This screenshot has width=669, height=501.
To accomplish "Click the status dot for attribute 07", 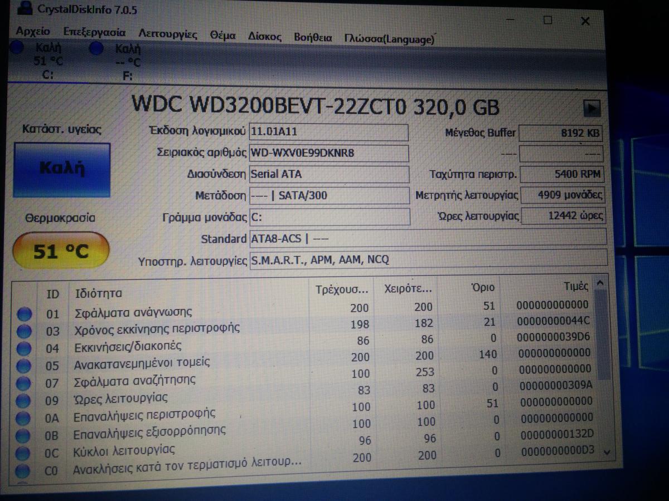I will coord(23,385).
